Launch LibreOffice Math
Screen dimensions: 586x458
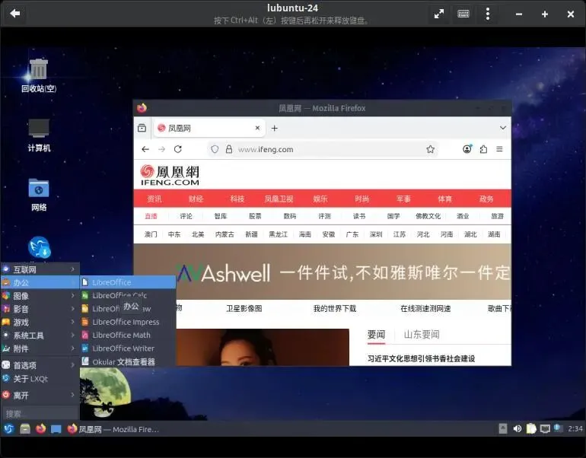128,335
